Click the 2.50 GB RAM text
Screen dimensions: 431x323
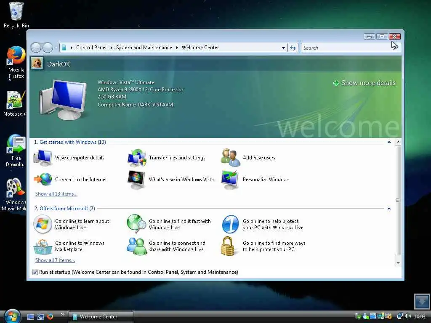click(x=112, y=97)
